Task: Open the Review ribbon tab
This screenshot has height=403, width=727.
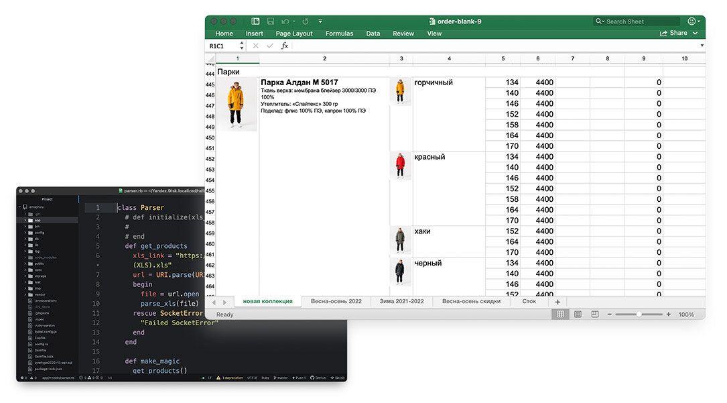Action: 403,34
